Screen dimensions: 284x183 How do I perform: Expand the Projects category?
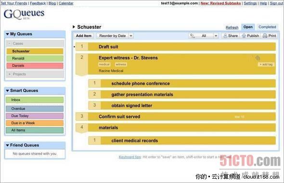click(10, 74)
